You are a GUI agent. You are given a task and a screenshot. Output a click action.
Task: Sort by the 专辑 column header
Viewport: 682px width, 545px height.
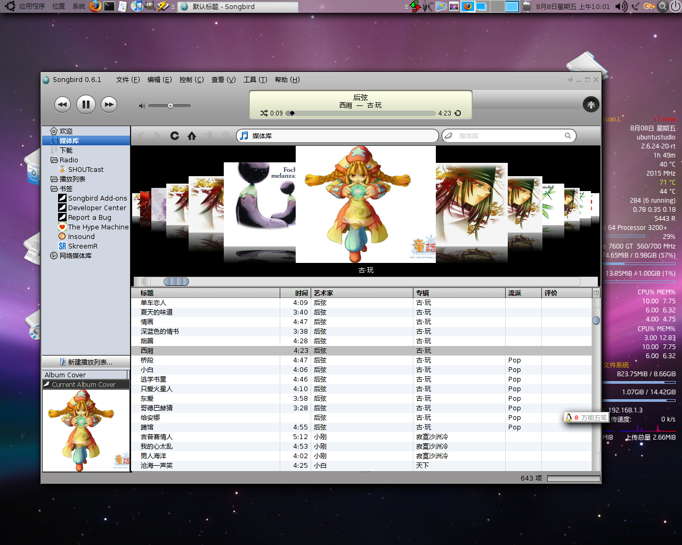(459, 293)
